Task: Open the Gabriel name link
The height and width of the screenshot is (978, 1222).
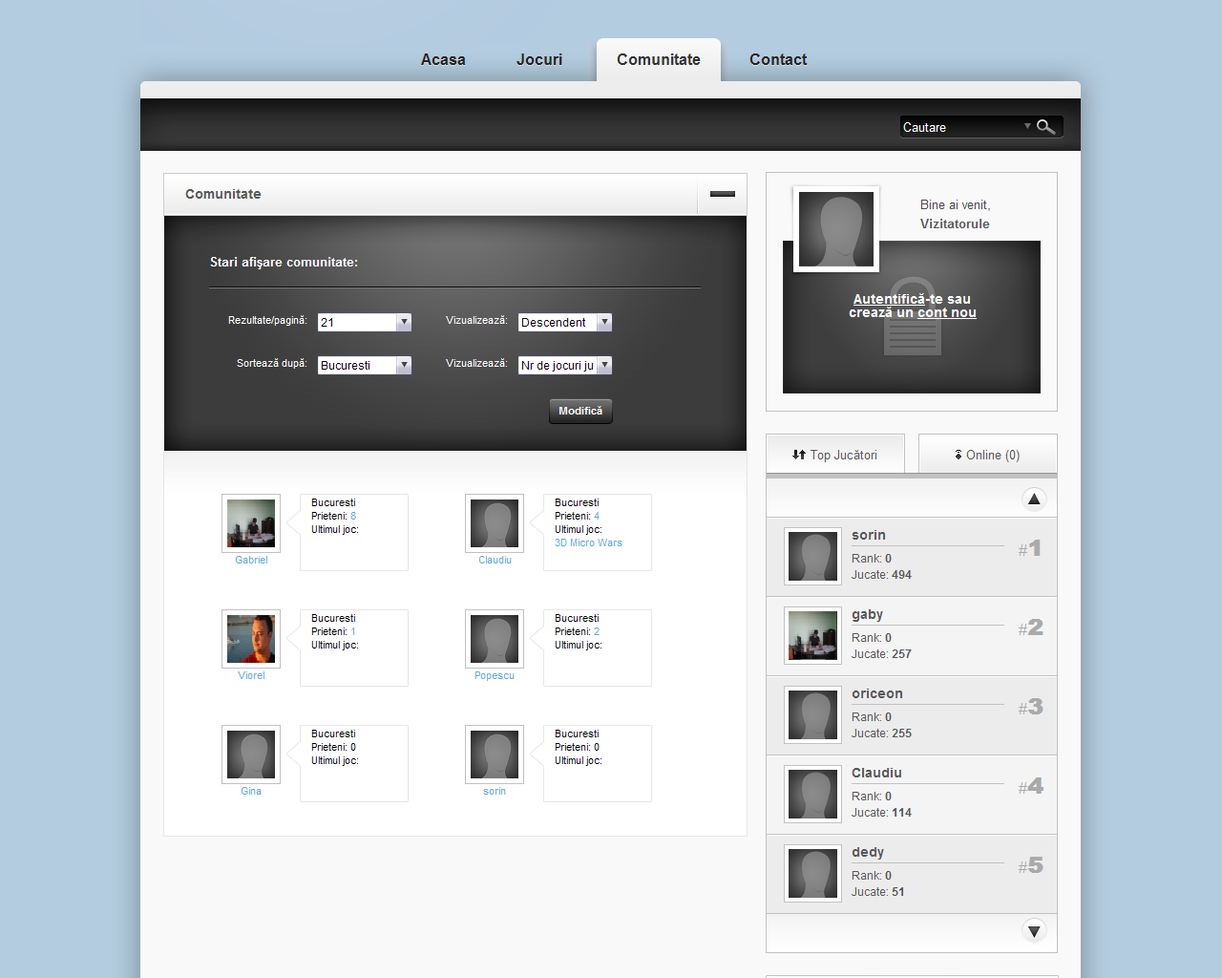Action: coord(251,560)
